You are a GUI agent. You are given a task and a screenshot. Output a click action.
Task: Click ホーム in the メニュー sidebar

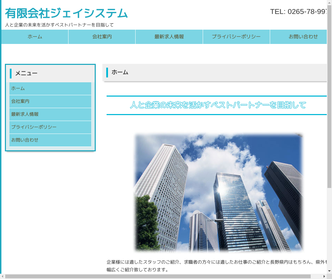(x=50, y=89)
